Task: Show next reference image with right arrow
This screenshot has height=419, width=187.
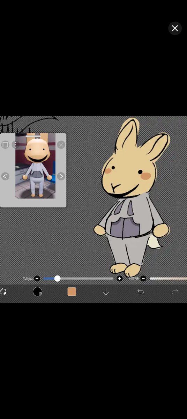Action: pos(61,176)
